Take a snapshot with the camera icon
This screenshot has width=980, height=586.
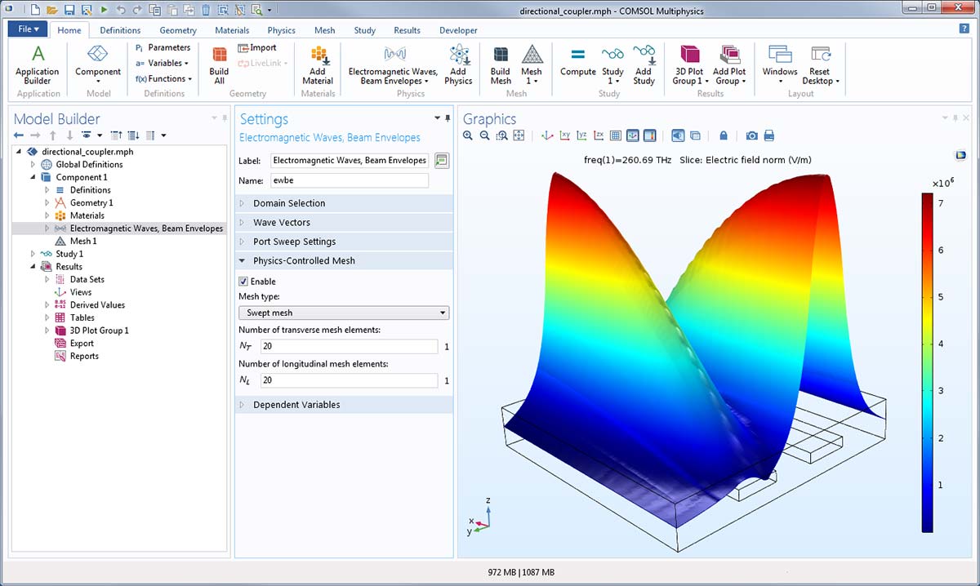pyautogui.click(x=751, y=135)
